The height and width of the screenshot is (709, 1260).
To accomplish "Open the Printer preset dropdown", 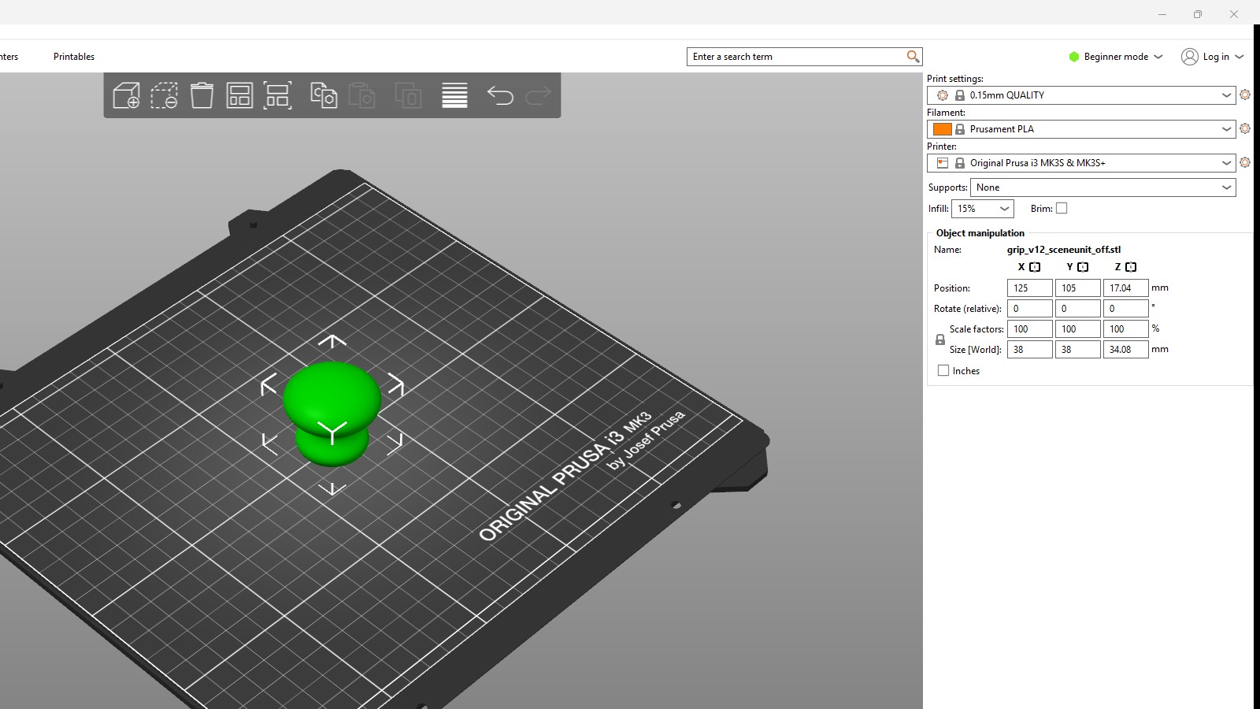I will click(1081, 163).
